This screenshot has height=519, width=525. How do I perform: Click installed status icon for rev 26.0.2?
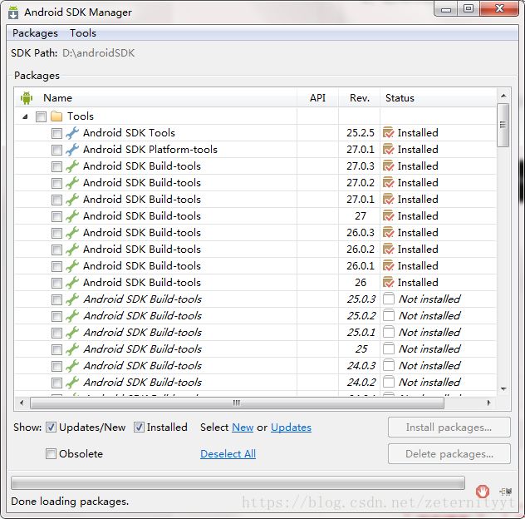[x=389, y=250]
